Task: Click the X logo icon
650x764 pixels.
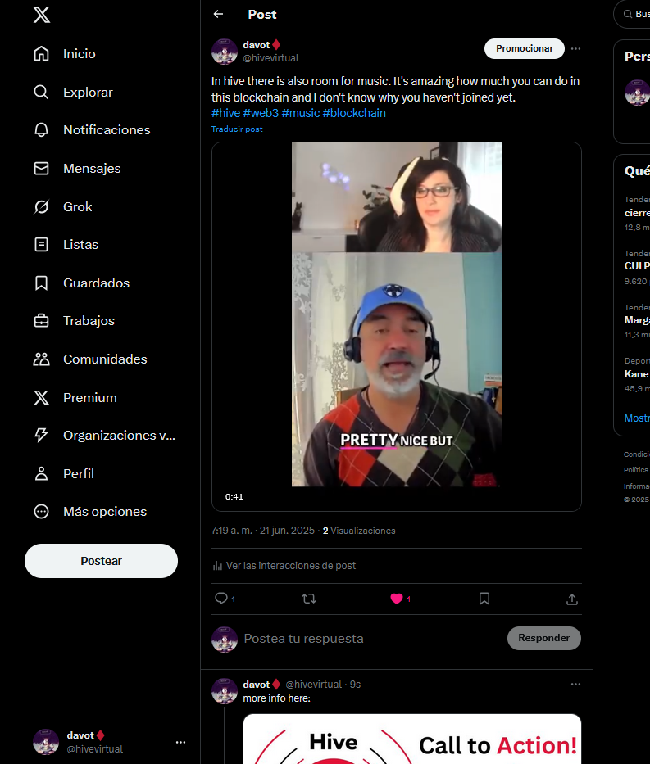Action: [42, 15]
